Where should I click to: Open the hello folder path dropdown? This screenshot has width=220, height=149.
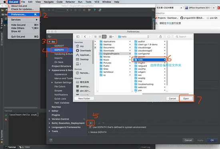tap(133, 37)
